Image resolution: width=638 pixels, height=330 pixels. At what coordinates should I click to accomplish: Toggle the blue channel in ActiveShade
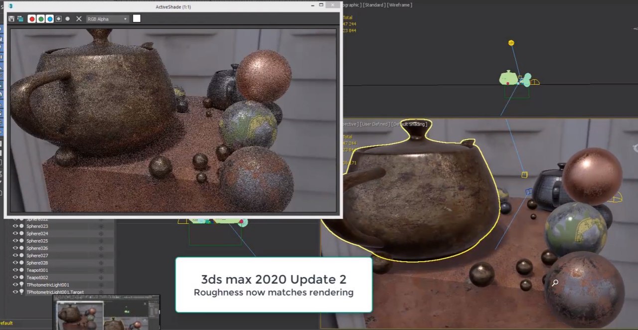[x=50, y=19]
